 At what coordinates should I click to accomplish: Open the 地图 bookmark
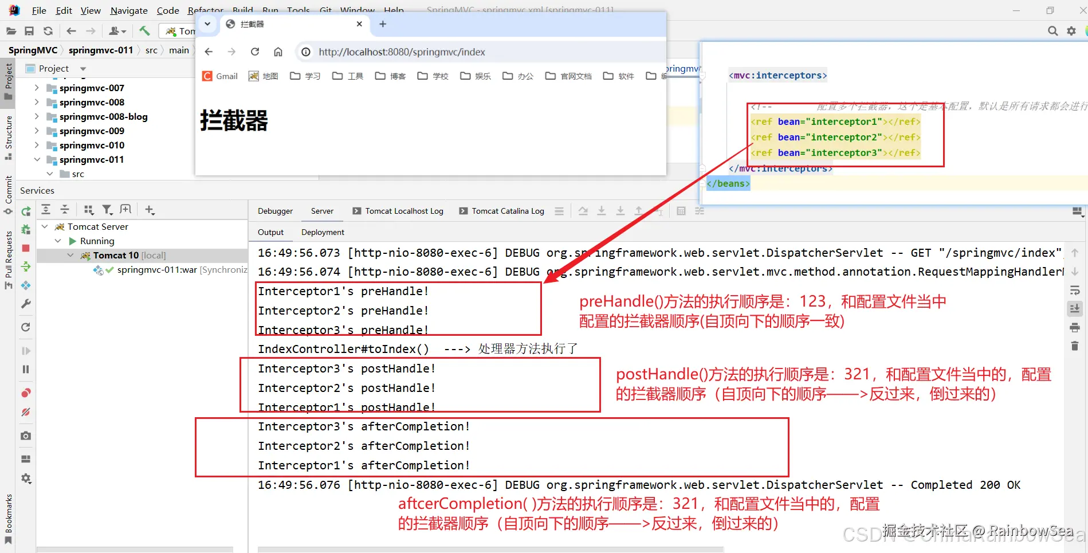[x=263, y=76]
